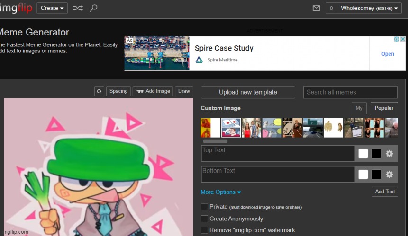Click the Search all memes field

pos(350,92)
